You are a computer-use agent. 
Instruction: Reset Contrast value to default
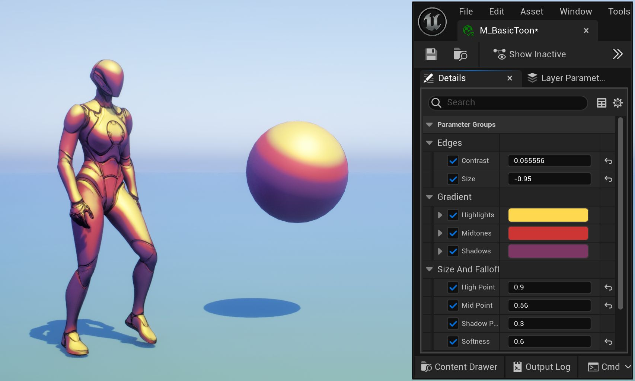coord(608,161)
